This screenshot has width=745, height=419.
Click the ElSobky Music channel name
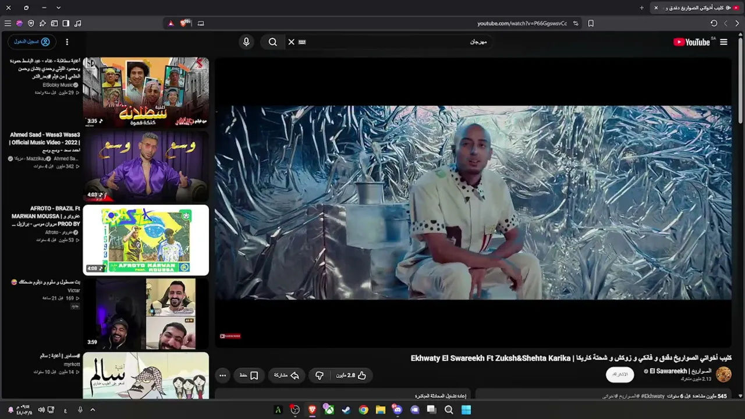coord(58,85)
